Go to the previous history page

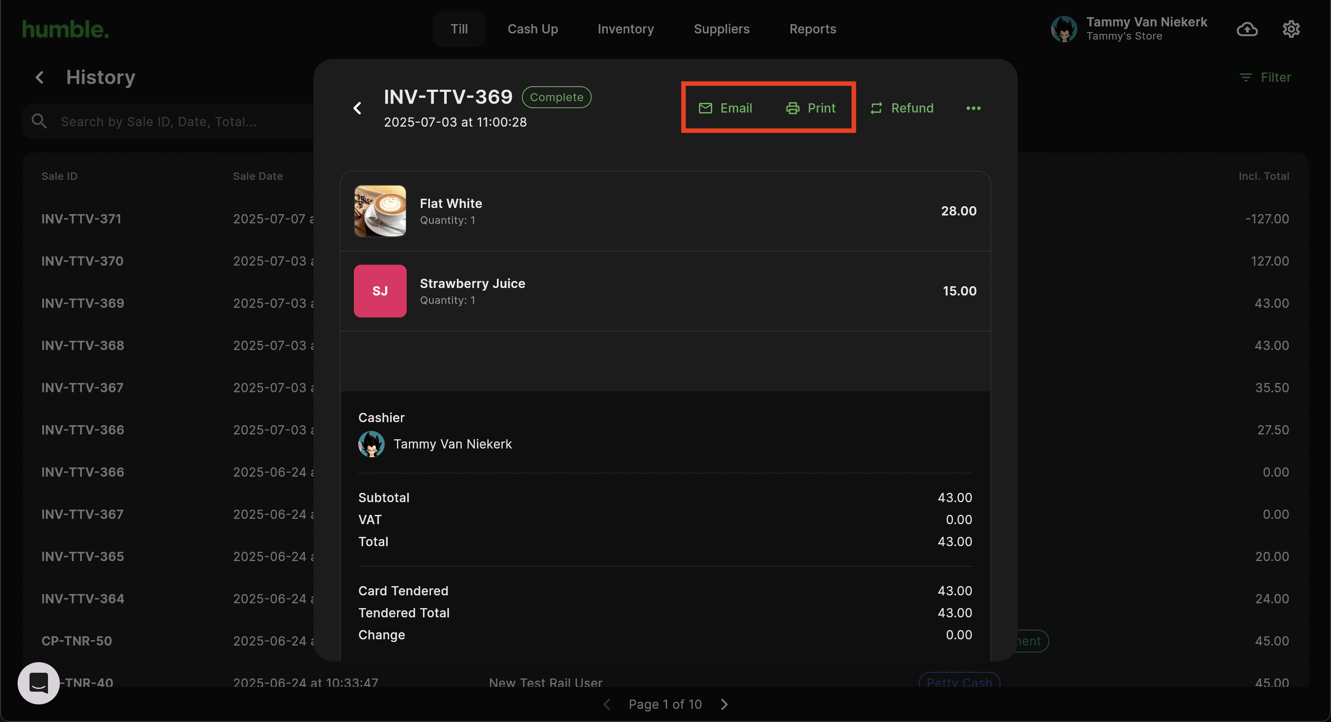click(x=607, y=704)
